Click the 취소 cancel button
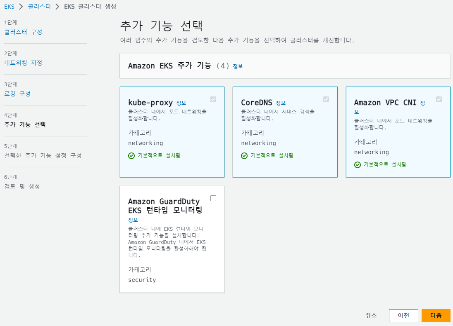This screenshot has width=453, height=326. tap(371, 316)
